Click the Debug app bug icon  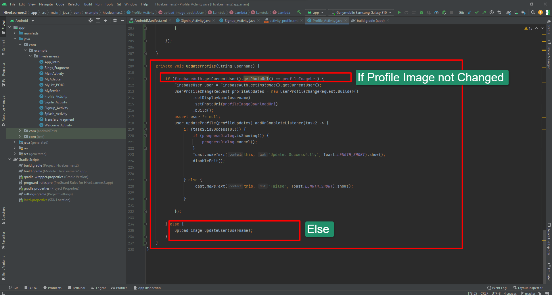coord(421,12)
